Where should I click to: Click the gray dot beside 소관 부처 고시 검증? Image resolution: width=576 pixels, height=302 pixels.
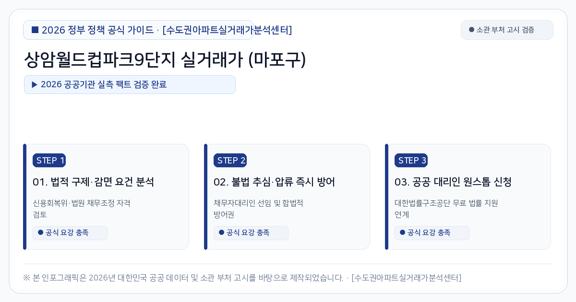(471, 30)
